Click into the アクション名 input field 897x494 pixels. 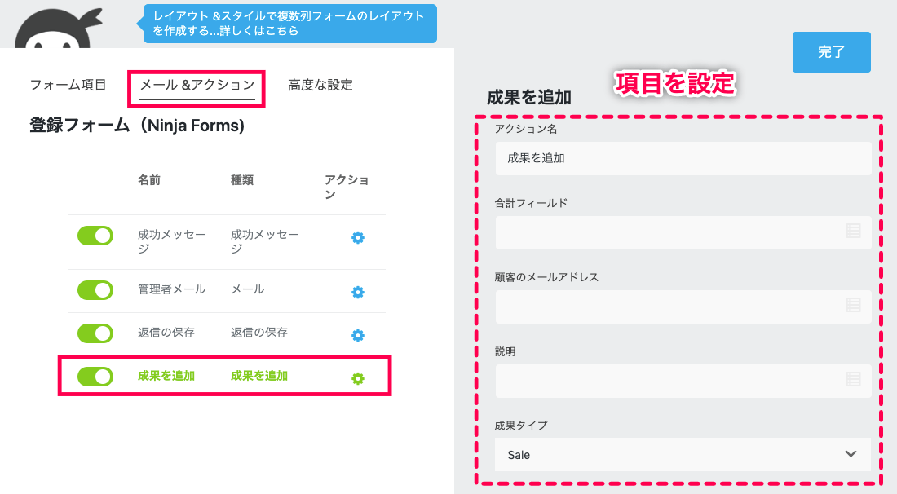point(683,158)
